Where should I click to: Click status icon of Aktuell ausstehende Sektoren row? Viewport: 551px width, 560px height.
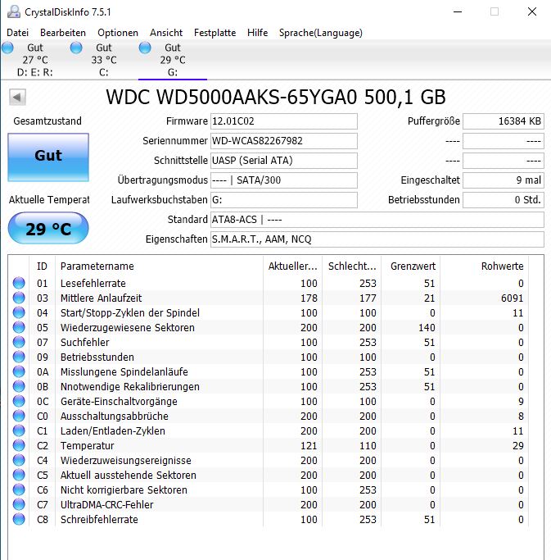point(19,475)
